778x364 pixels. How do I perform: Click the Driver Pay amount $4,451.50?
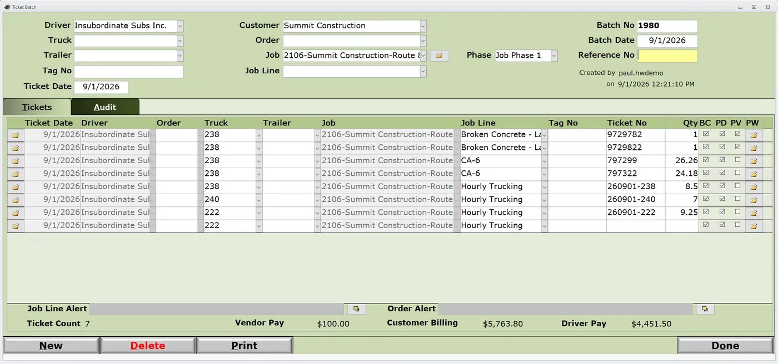(651, 324)
